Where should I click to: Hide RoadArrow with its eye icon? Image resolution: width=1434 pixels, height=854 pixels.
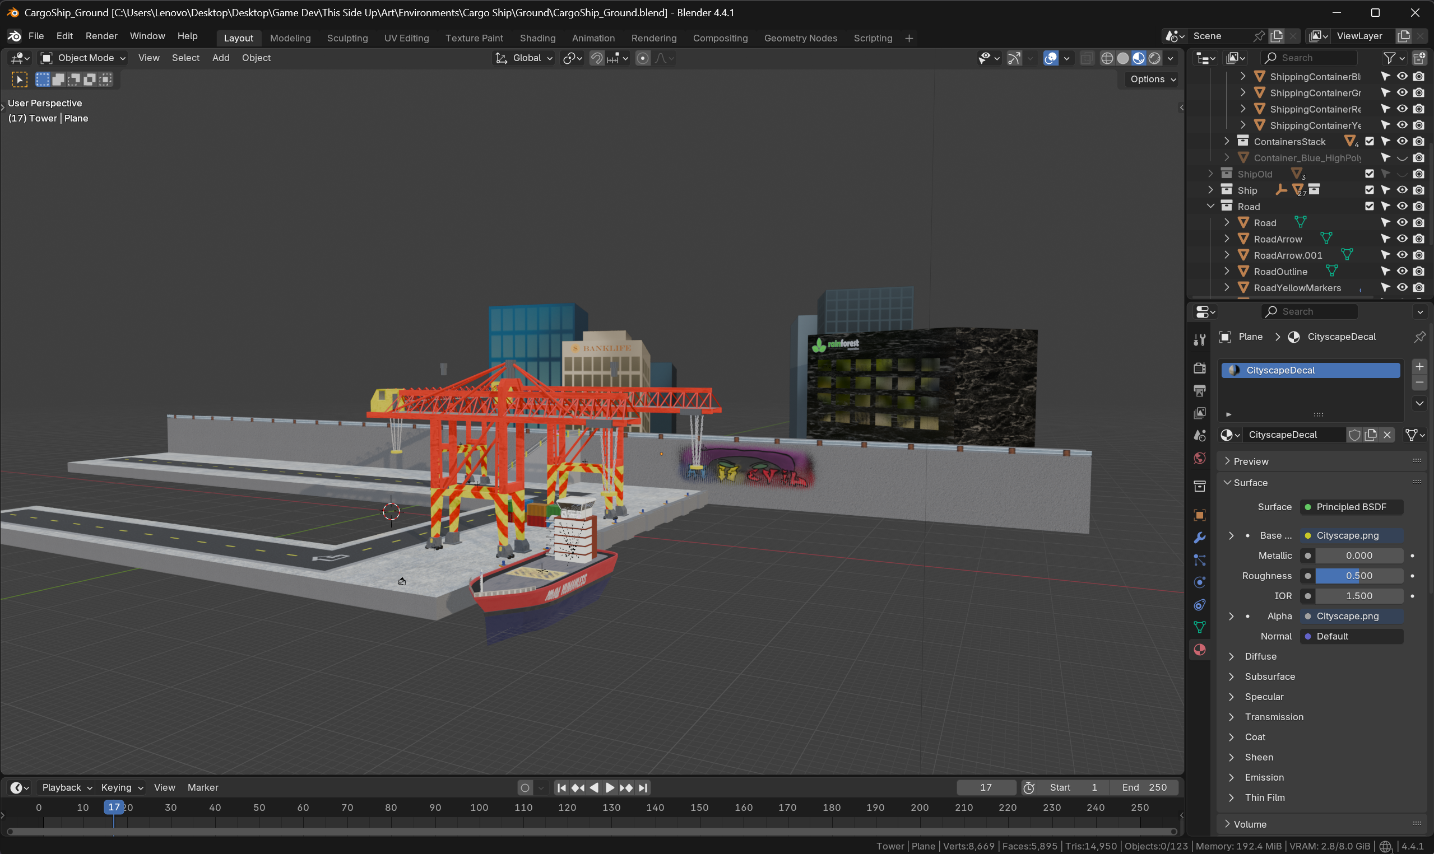[x=1402, y=239]
